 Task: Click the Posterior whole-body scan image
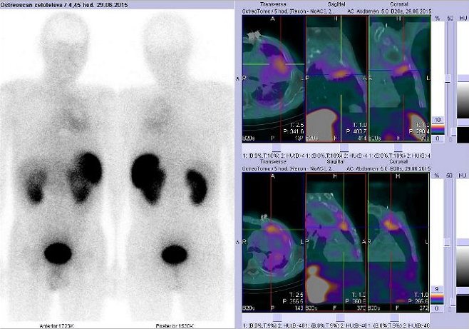(x=175, y=164)
